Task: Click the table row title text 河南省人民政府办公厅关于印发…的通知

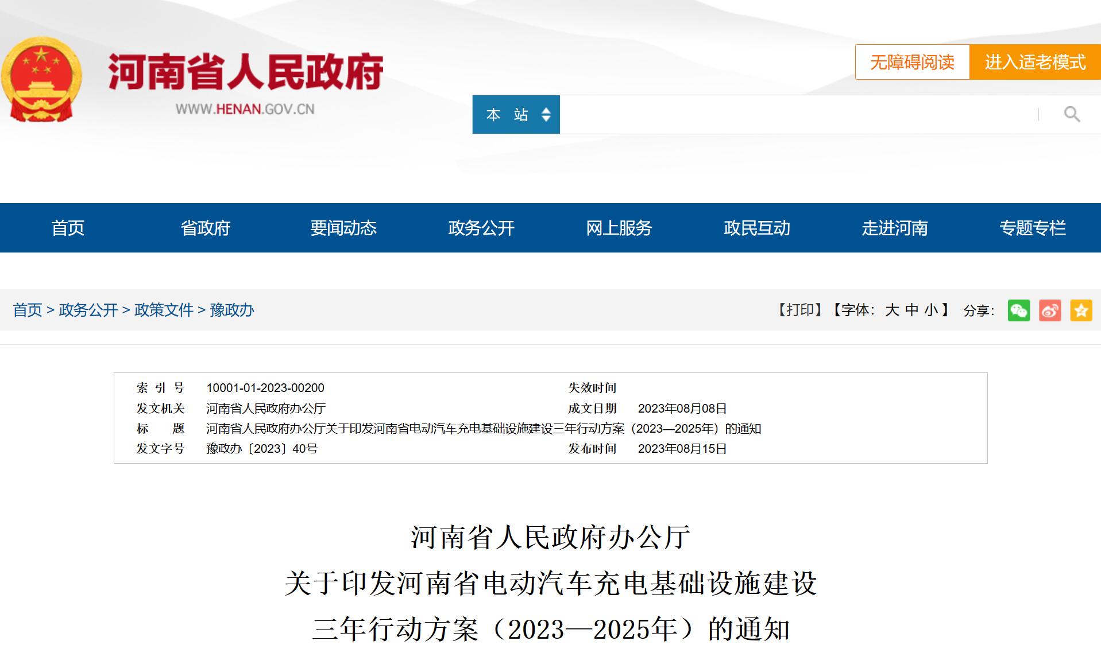Action: click(484, 429)
